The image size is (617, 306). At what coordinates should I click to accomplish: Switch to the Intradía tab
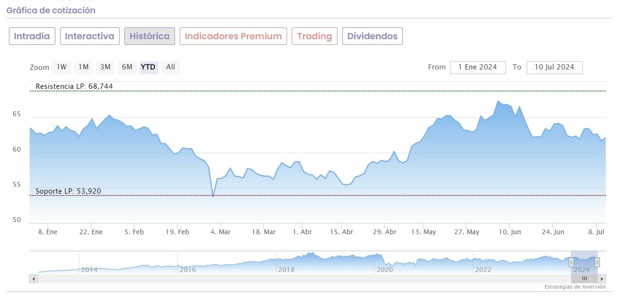click(32, 36)
